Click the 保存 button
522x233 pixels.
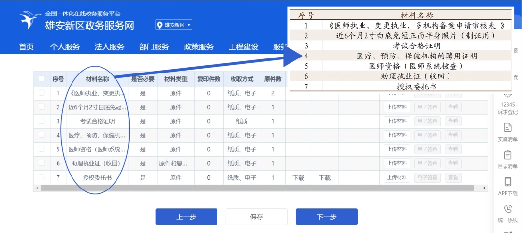pyautogui.click(x=257, y=217)
